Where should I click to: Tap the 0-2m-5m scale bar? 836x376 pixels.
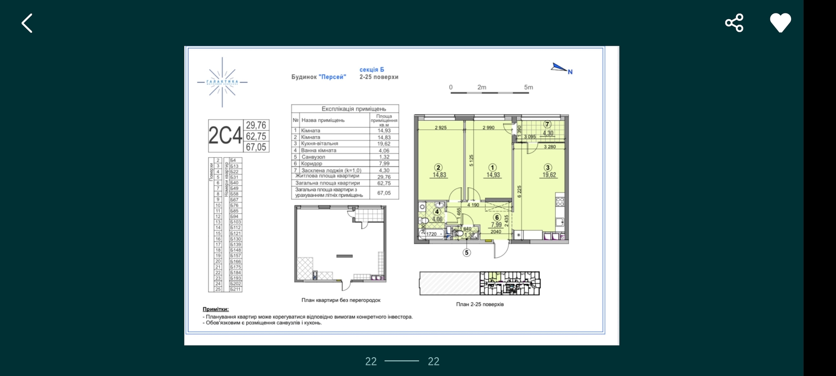coord(489,93)
